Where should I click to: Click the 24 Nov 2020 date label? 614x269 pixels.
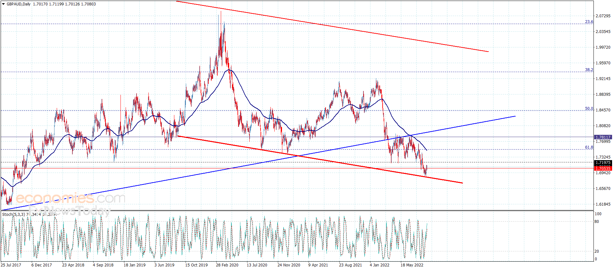coord(289,265)
